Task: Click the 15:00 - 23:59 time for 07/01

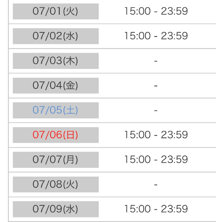Action: coord(156,11)
